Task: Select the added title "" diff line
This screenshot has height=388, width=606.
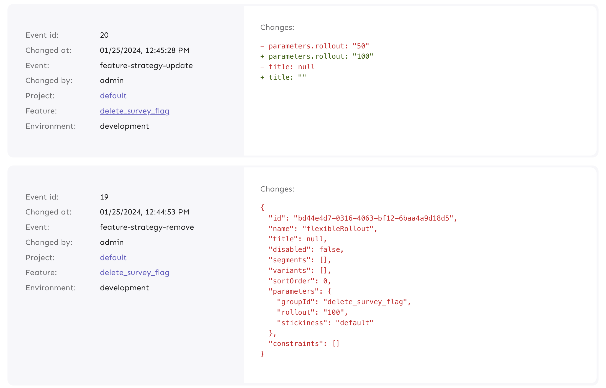Action: (x=283, y=77)
